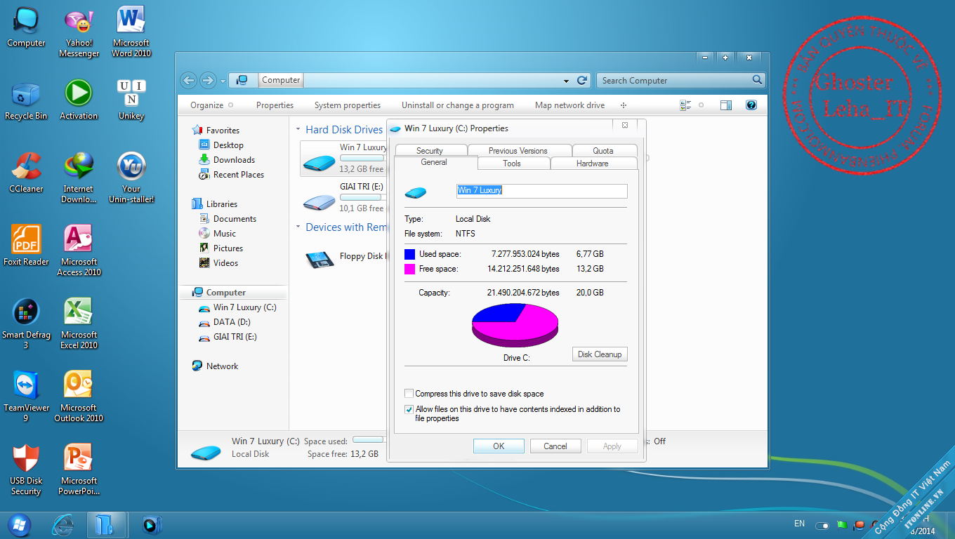Image resolution: width=955 pixels, height=539 pixels.
Task: Open the Computer desktop icon
Action: click(26, 28)
